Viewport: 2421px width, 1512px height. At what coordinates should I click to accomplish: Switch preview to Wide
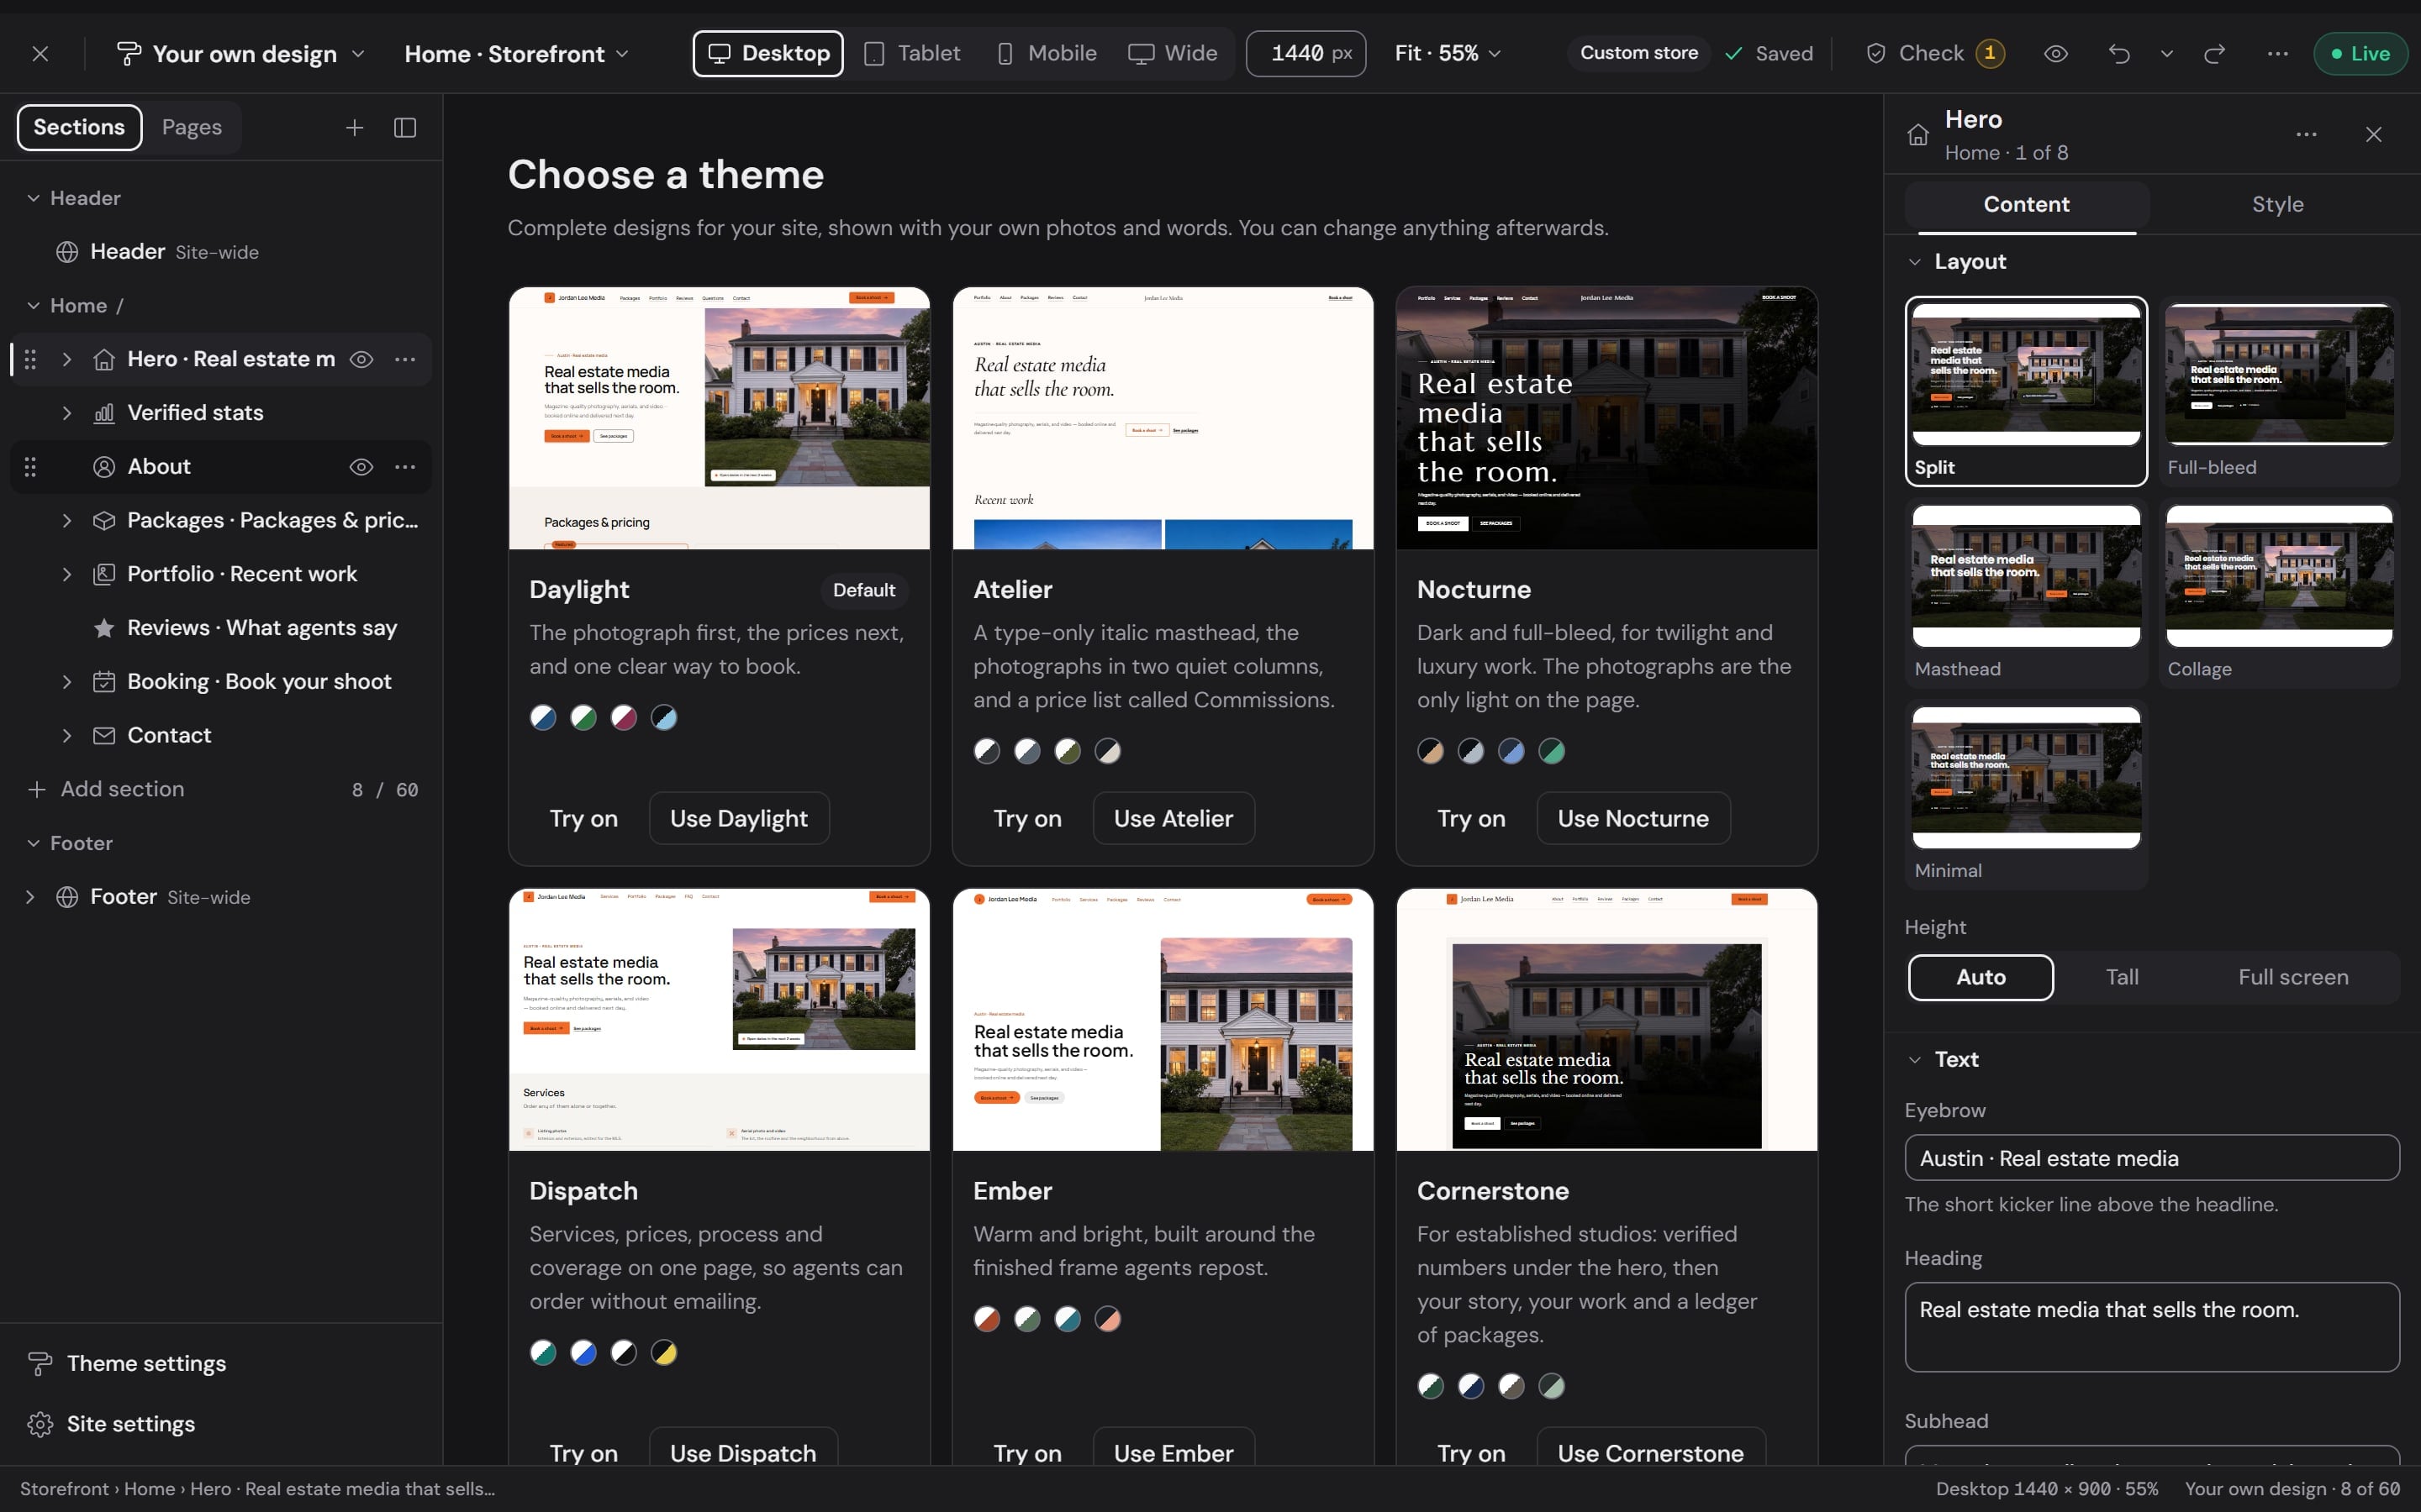(1173, 53)
